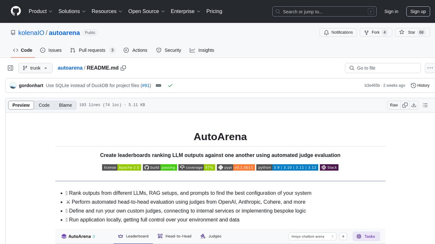The image size is (435, 244).
Task: Switch to the Actions tab
Action: [x=135, y=50]
